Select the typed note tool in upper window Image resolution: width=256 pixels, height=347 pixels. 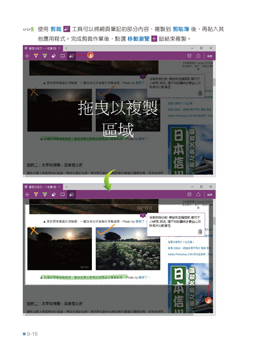coord(62,56)
